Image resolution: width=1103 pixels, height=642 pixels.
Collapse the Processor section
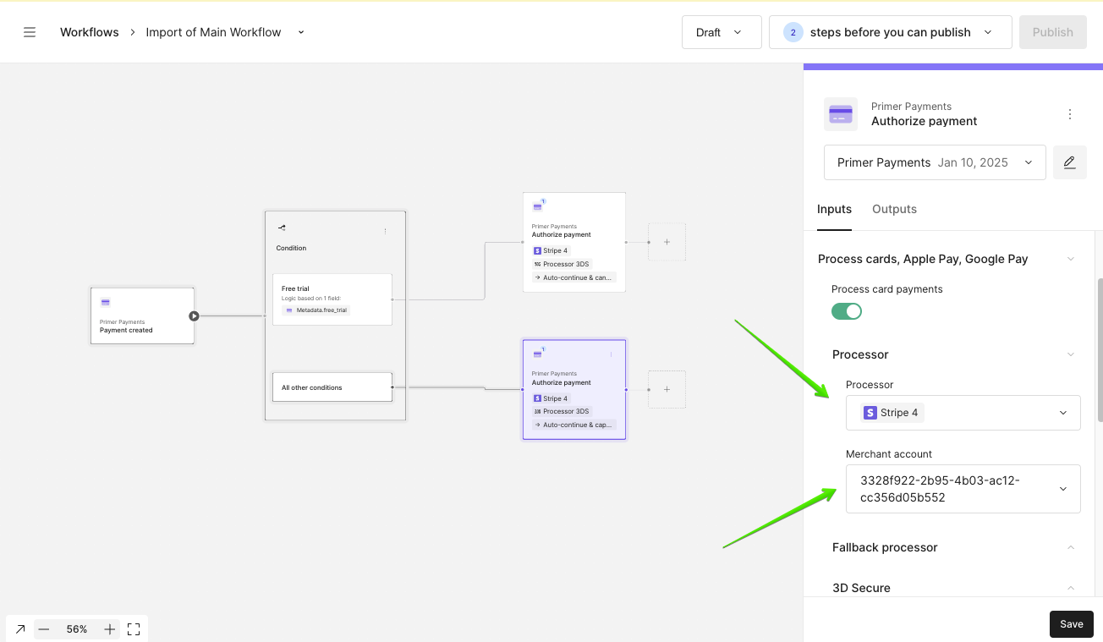[x=1071, y=354]
